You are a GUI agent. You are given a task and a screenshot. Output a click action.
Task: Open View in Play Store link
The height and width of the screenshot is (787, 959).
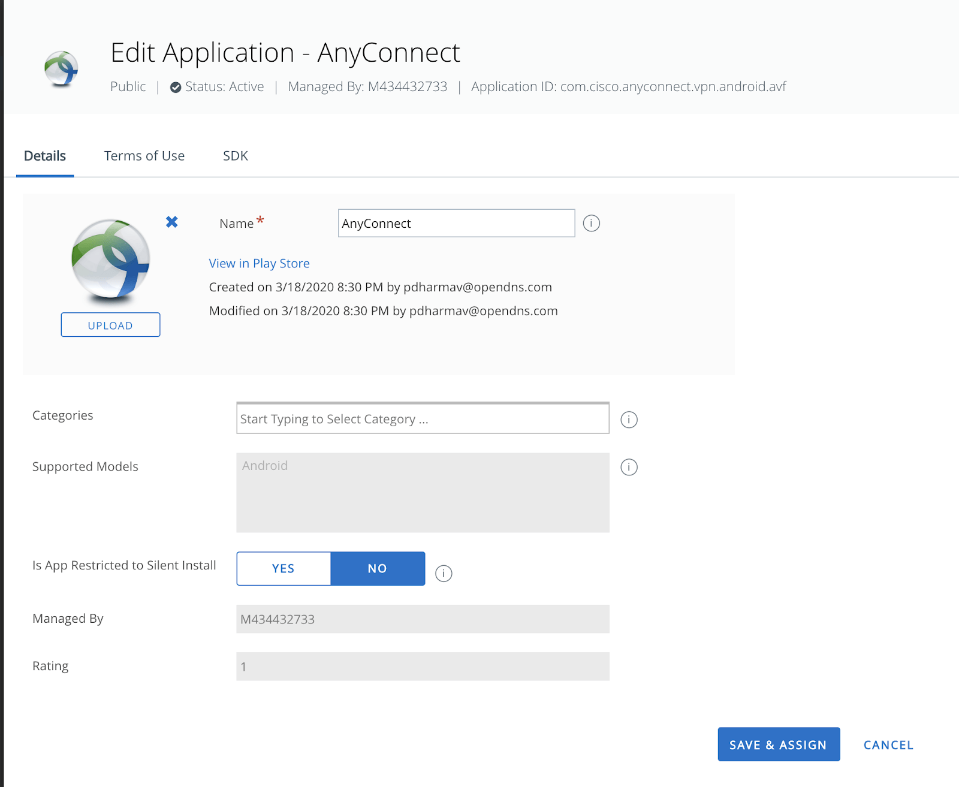(259, 263)
